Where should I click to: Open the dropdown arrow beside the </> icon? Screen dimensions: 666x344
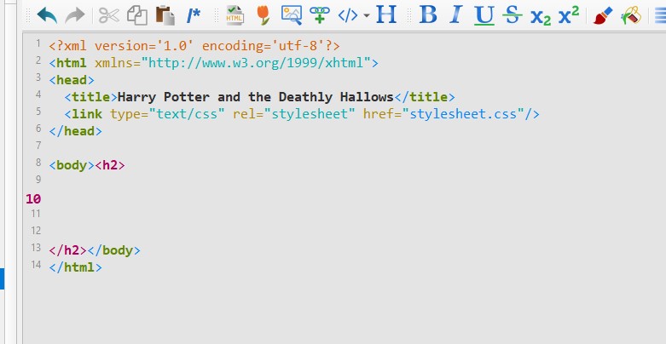[367, 16]
